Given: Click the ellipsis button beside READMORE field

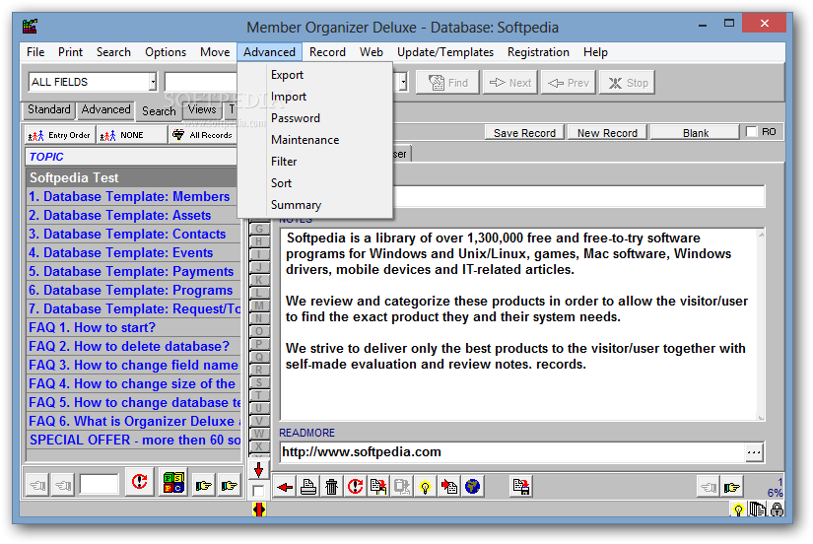Looking at the screenshot, I should pyautogui.click(x=754, y=452).
